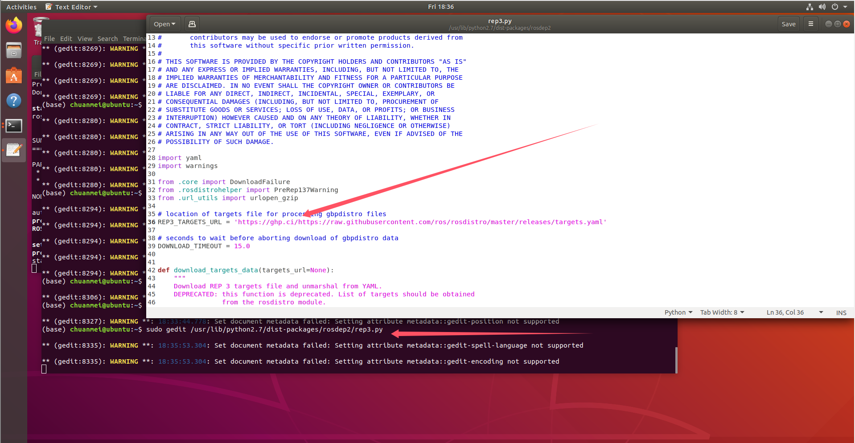Select the Text Editor icon in the dock
Image resolution: width=855 pixels, height=443 pixels.
pos(13,150)
